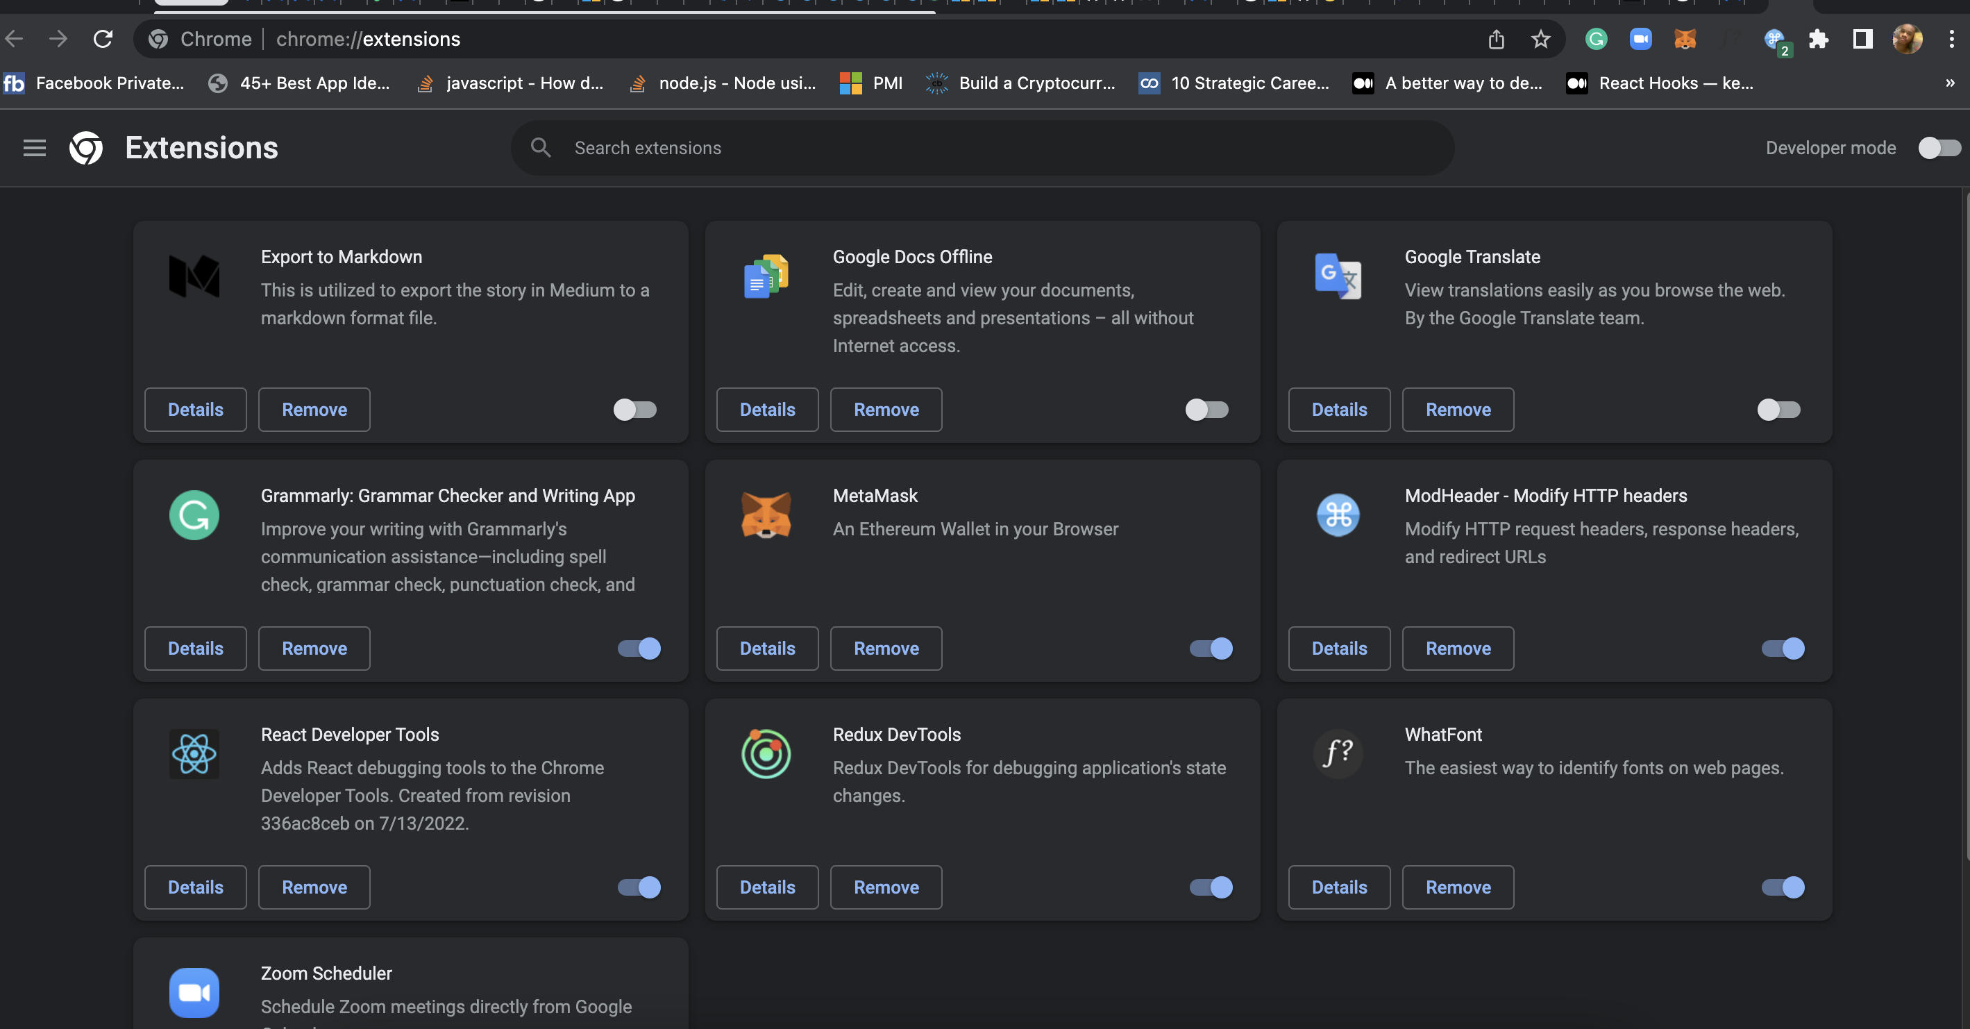
Task: Click the Grammarly icon in browser toolbar
Action: [x=1596, y=39]
